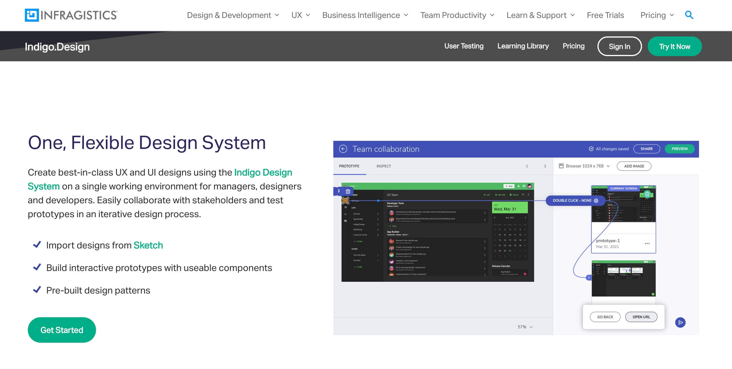Open the Browser 1024 x 768 dropdown
The width and height of the screenshot is (732, 369).
(x=584, y=166)
